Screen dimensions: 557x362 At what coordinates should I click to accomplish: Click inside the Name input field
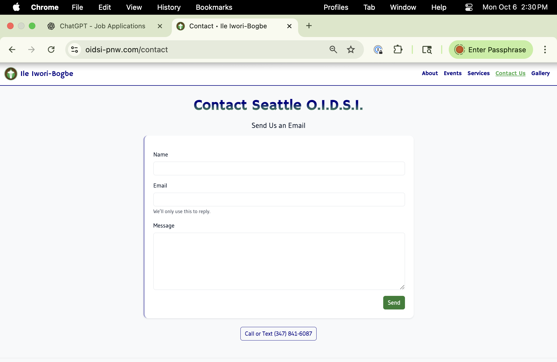(x=278, y=168)
